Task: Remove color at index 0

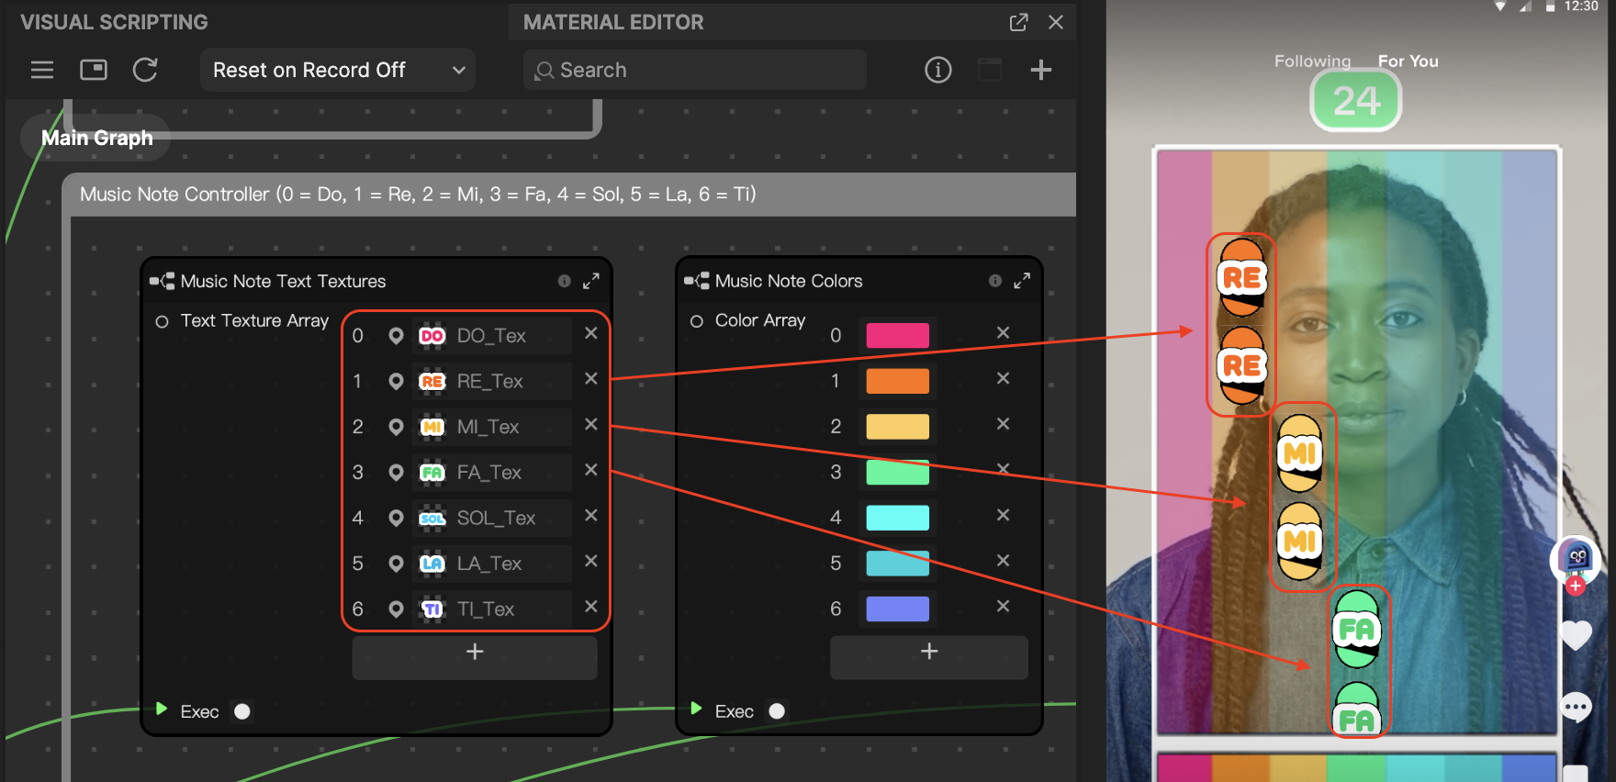Action: 1004,332
